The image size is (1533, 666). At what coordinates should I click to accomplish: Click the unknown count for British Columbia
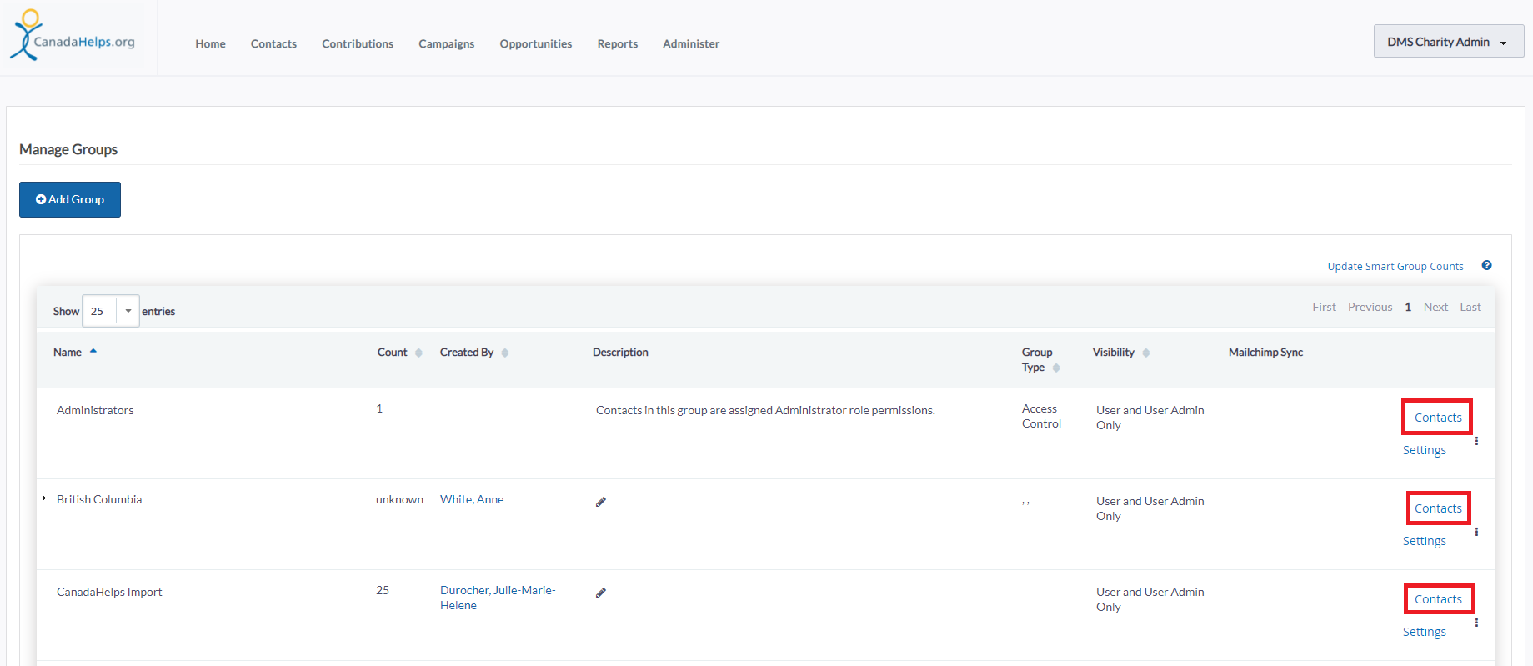pos(399,499)
